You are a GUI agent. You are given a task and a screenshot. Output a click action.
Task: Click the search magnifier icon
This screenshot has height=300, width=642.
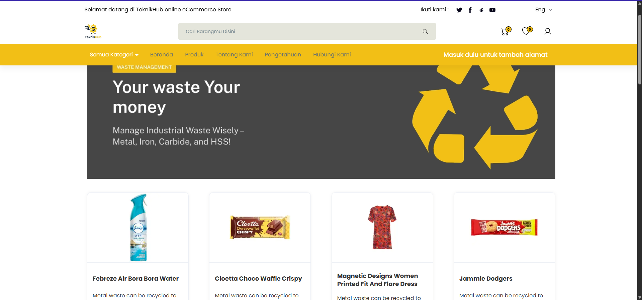click(x=425, y=31)
